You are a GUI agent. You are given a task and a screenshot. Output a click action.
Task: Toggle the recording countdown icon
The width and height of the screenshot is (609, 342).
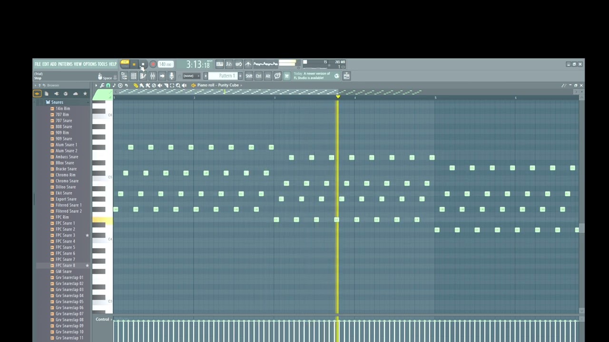tap(229, 64)
